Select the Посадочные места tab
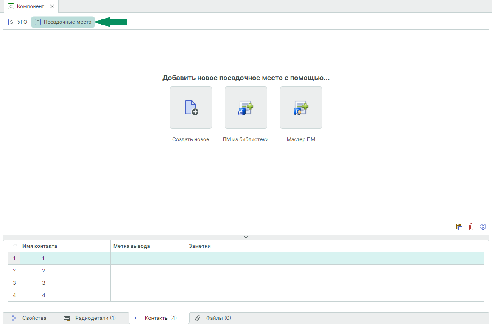Image resolution: width=492 pixels, height=327 pixels. pyautogui.click(x=63, y=22)
